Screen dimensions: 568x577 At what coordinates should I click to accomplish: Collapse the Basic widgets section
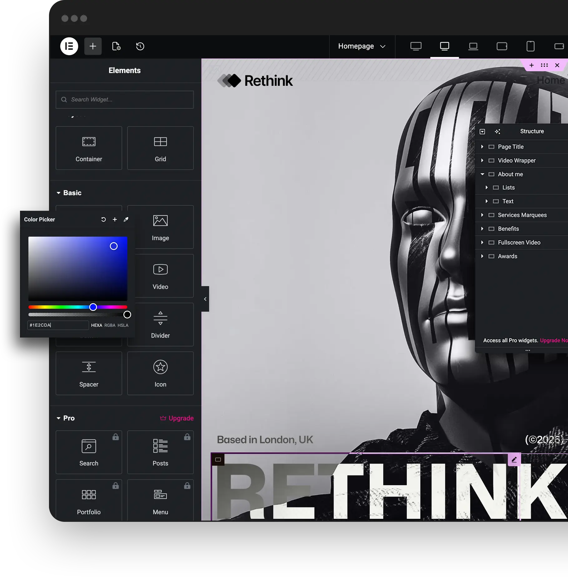click(58, 193)
